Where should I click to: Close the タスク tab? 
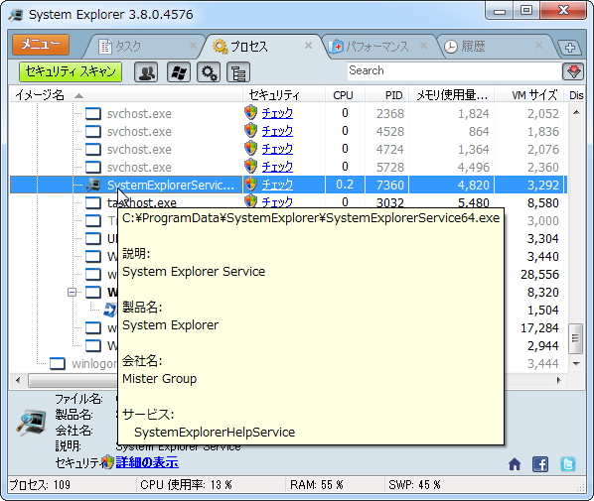tap(193, 46)
